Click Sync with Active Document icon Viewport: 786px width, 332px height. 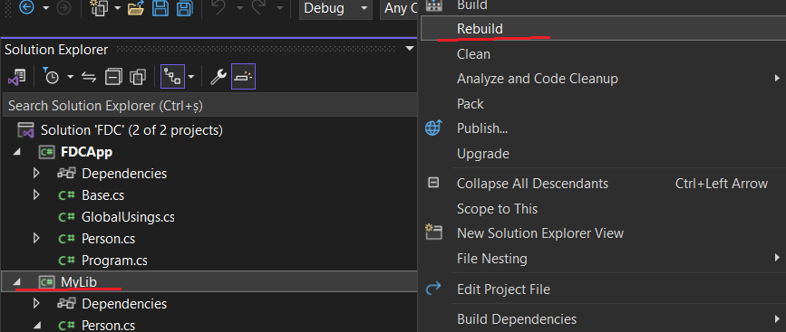click(x=89, y=77)
